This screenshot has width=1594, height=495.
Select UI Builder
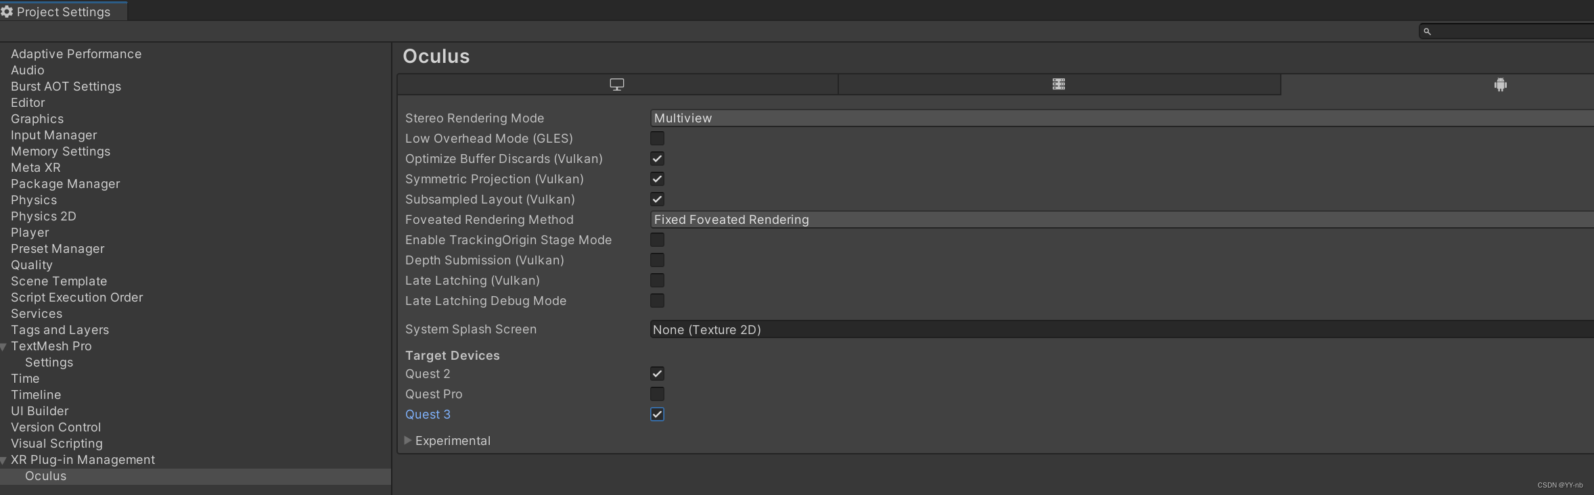pos(39,411)
